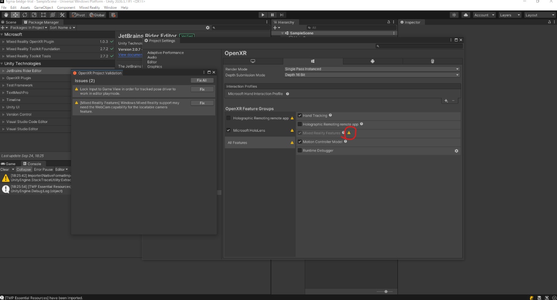This screenshot has width=557, height=300.
Task: Open the Window menu
Action: (x=110, y=8)
